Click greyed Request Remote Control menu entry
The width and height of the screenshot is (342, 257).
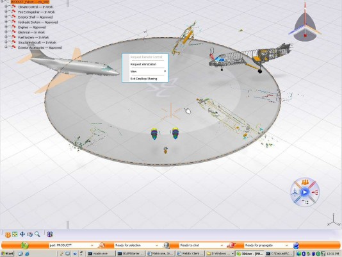click(147, 57)
